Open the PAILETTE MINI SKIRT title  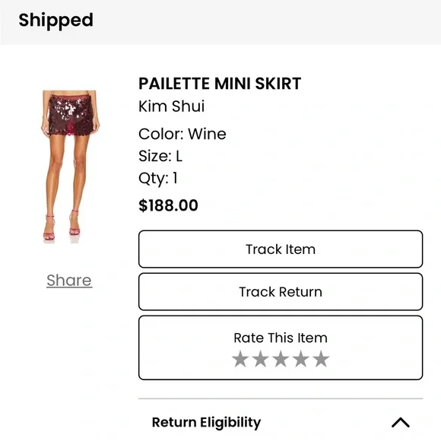pos(220,84)
